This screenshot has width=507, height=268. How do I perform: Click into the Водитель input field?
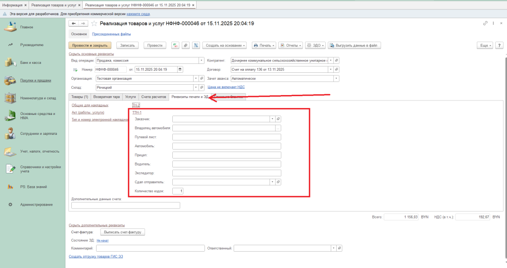[x=227, y=164]
